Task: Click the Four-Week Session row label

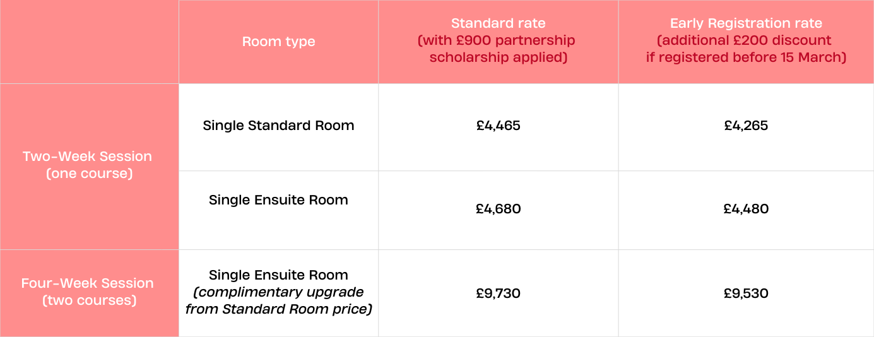Action: click(87, 283)
